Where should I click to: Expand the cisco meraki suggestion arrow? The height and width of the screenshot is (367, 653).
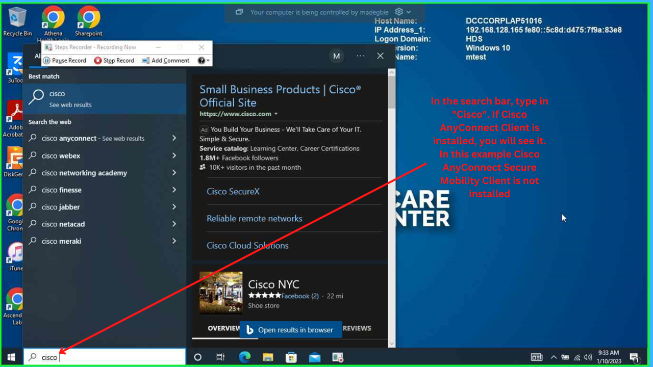click(x=174, y=241)
